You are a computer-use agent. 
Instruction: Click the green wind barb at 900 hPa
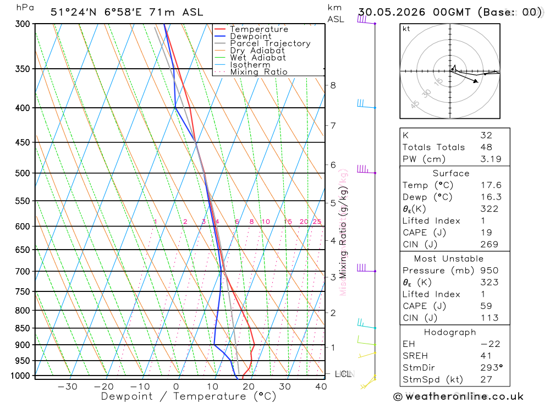[x=366, y=340]
